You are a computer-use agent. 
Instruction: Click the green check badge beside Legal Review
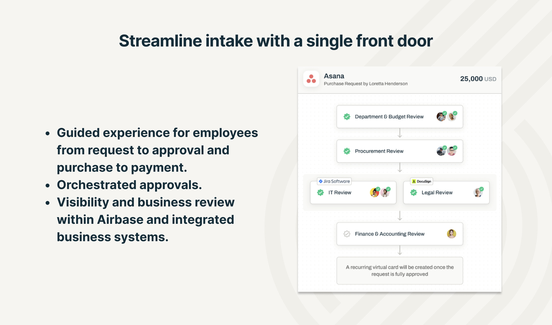click(x=413, y=193)
